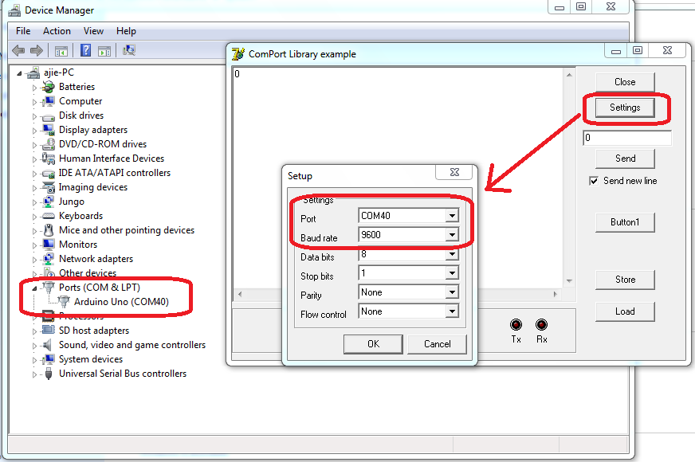Click the terminal vertical scrollbar up arrow
This screenshot has height=462, width=695.
tap(569, 75)
